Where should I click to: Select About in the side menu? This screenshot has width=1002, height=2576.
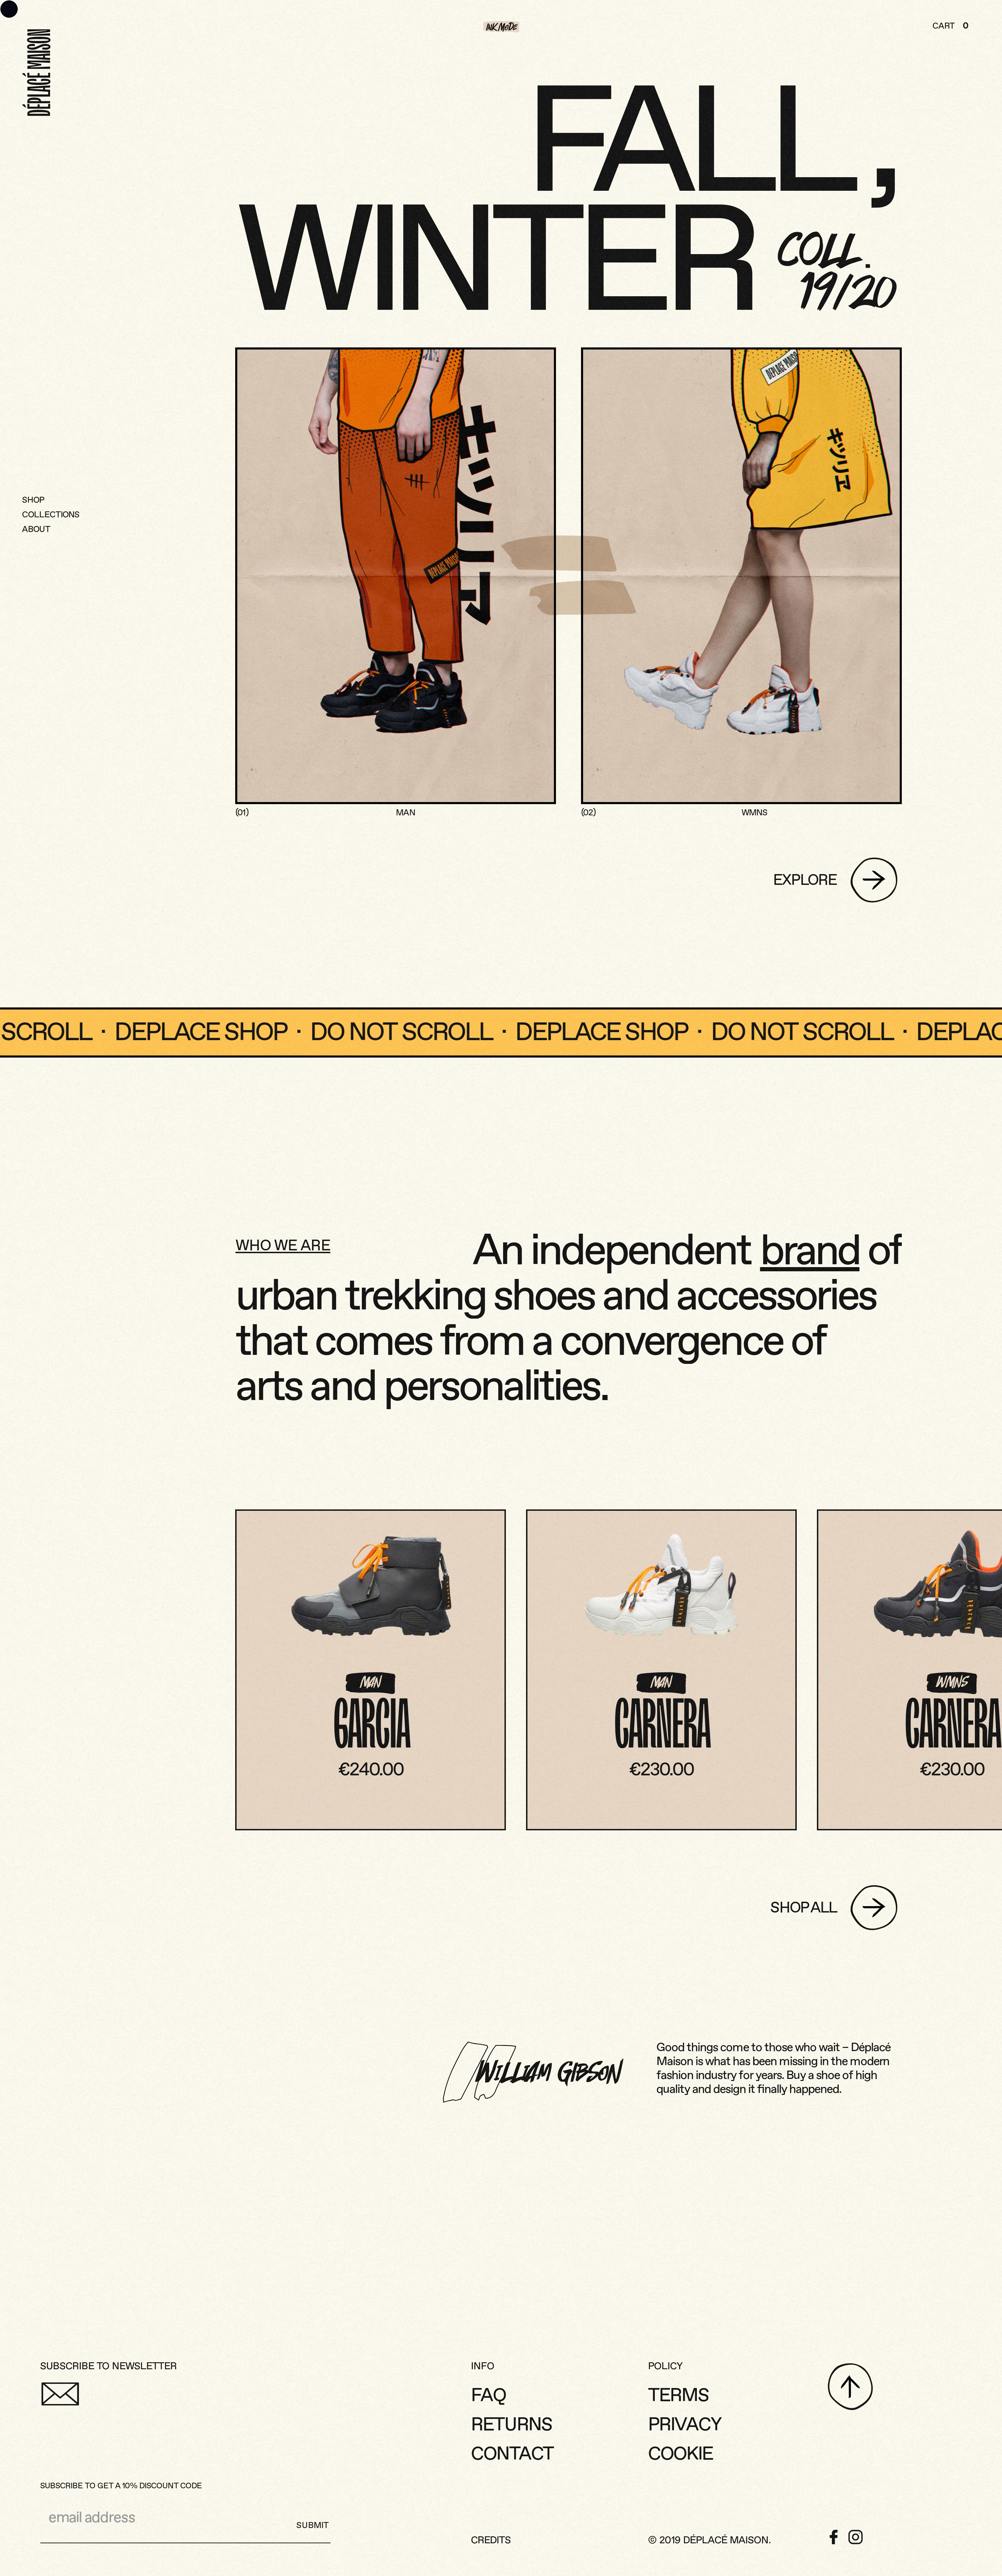(x=36, y=529)
